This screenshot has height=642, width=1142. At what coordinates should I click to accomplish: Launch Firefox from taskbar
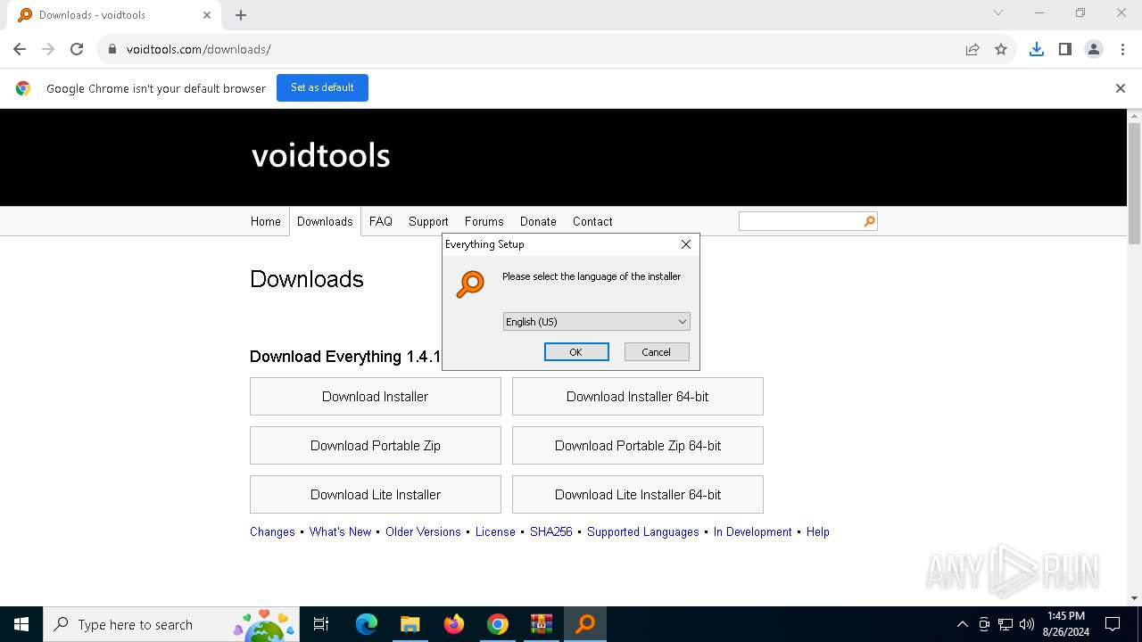(454, 624)
